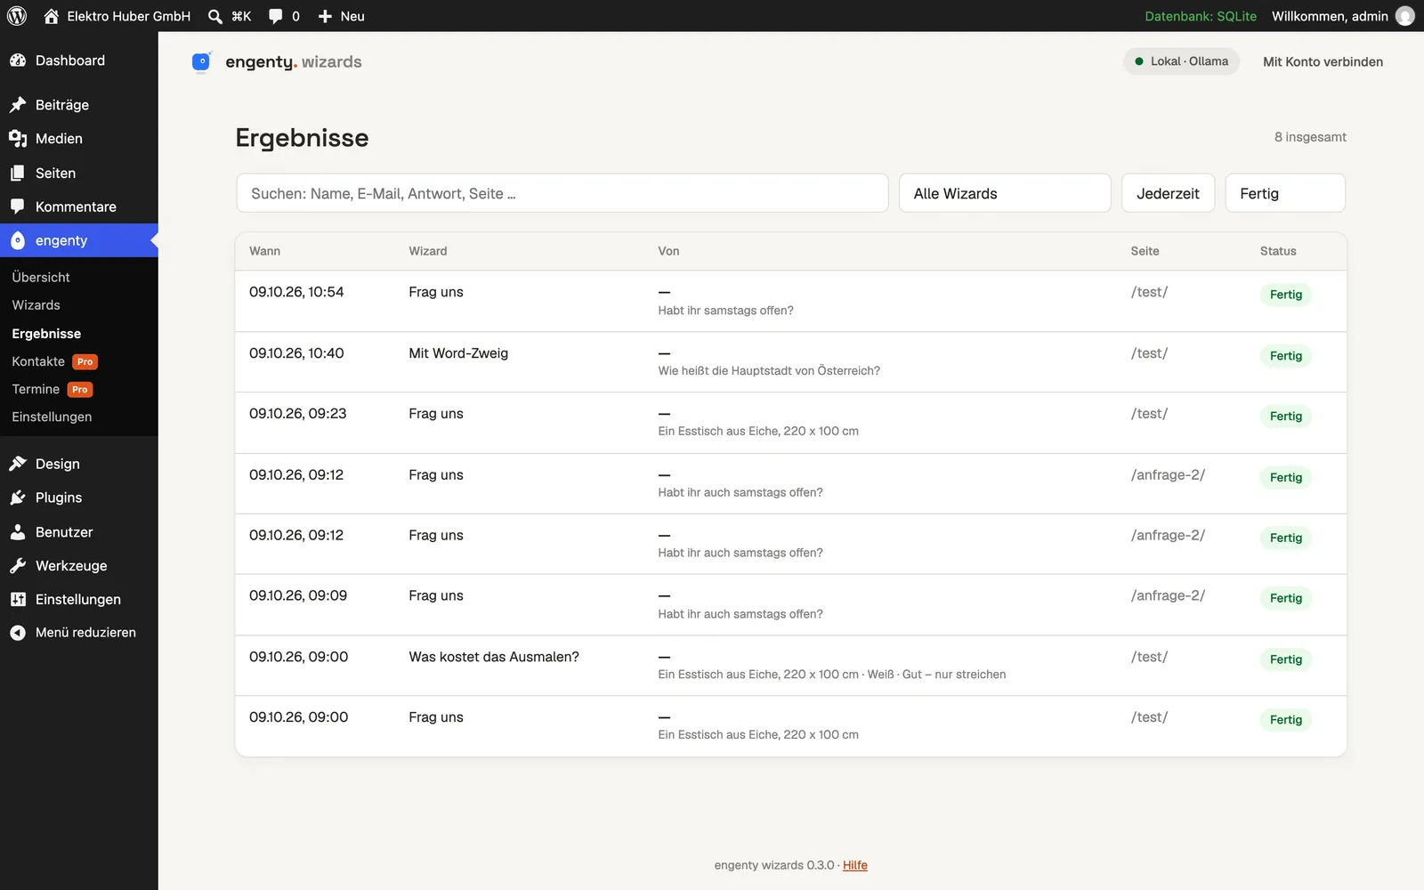1424x890 pixels.
Task: Open the Wizards submenu item
Action: (x=36, y=305)
